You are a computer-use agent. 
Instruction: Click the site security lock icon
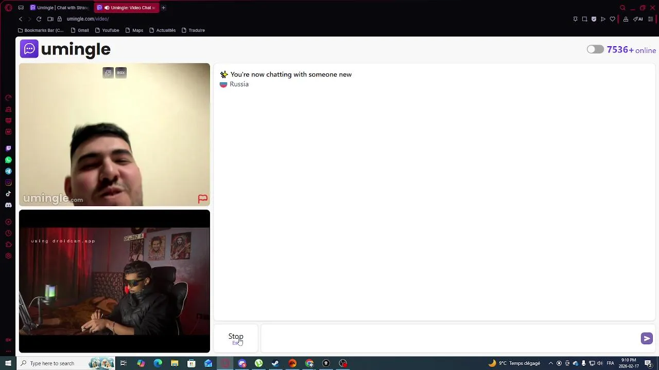59,19
